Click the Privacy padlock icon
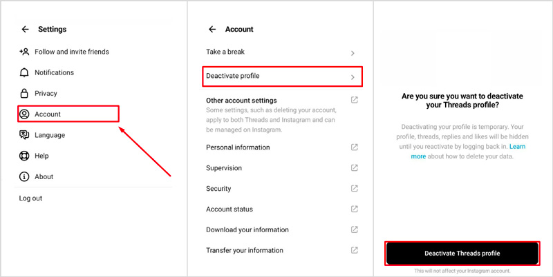This screenshot has height=277, width=553. point(24,94)
